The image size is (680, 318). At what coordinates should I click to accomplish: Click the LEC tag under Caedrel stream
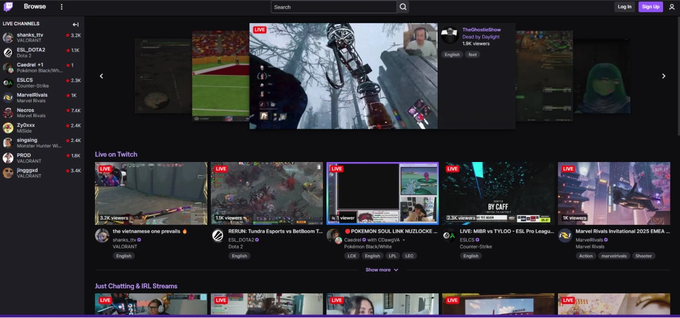pos(409,256)
